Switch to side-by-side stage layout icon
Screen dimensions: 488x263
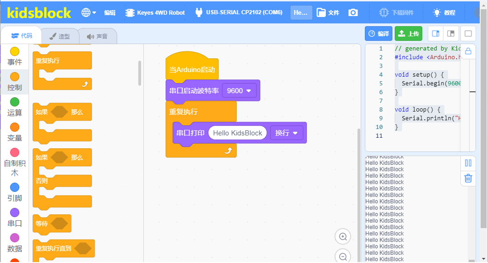click(436, 34)
